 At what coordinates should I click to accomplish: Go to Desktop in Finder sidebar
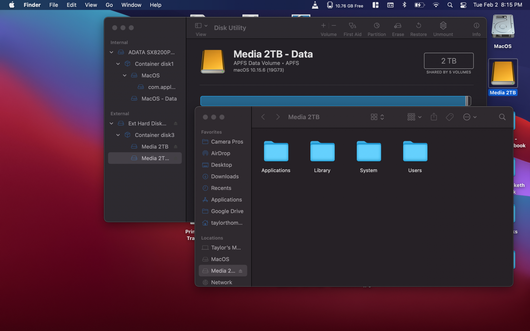(223, 165)
